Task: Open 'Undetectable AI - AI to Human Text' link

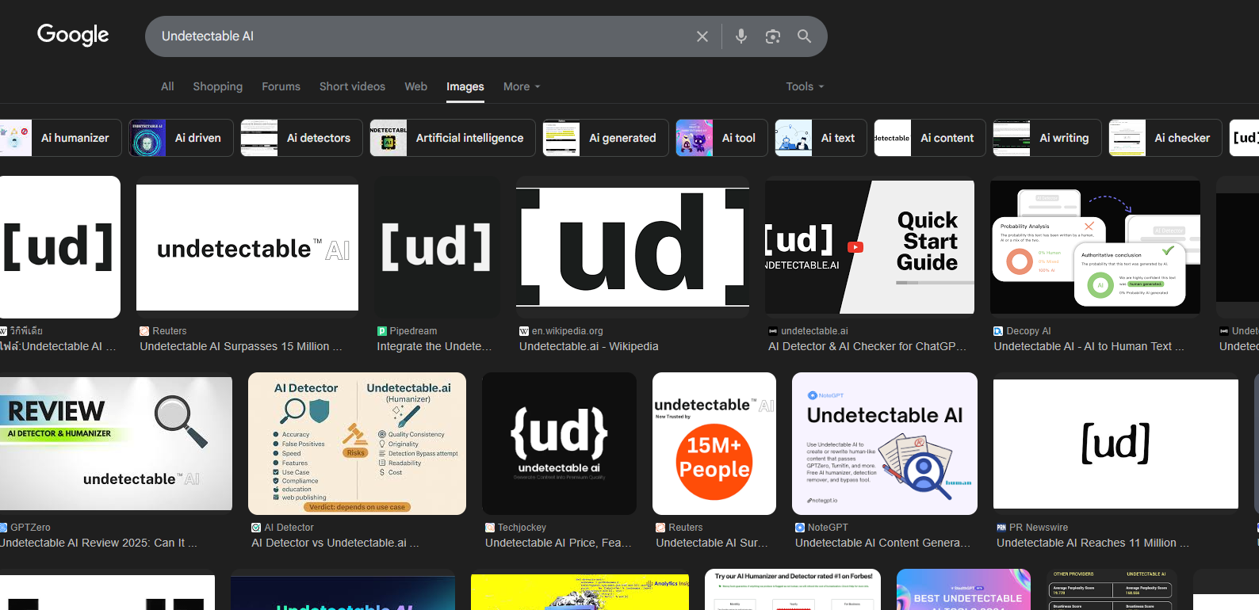Action: point(1089,346)
